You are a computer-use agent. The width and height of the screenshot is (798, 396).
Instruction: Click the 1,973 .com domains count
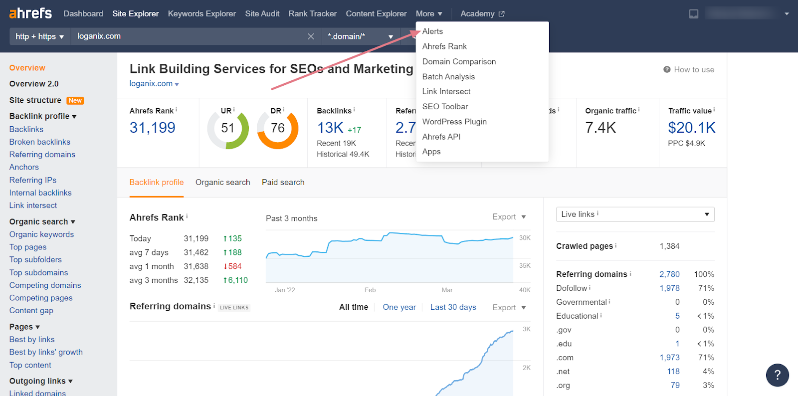pyautogui.click(x=669, y=358)
